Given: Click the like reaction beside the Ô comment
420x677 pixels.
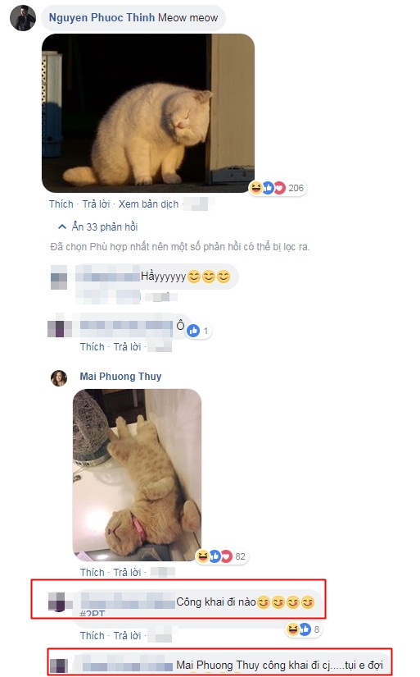Looking at the screenshot, I should [x=199, y=331].
